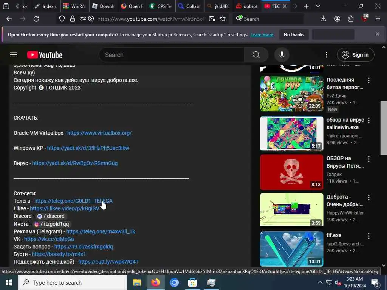Open picture-in-picture icon in address bar
Screen dimensions: 387x290
(x=212, y=19)
